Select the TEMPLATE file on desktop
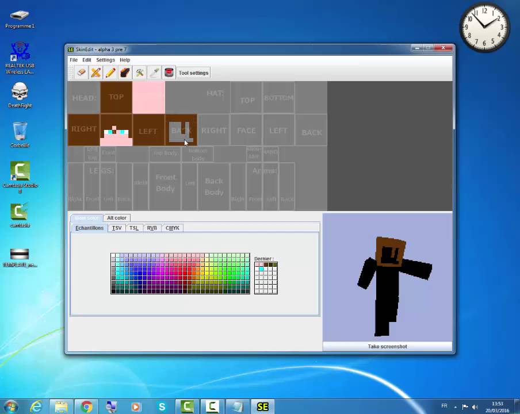Viewport: 520px width, 414px height. (x=20, y=257)
